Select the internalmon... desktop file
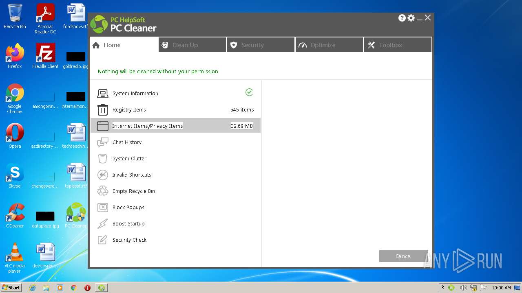The width and height of the screenshot is (522, 293). tap(76, 101)
